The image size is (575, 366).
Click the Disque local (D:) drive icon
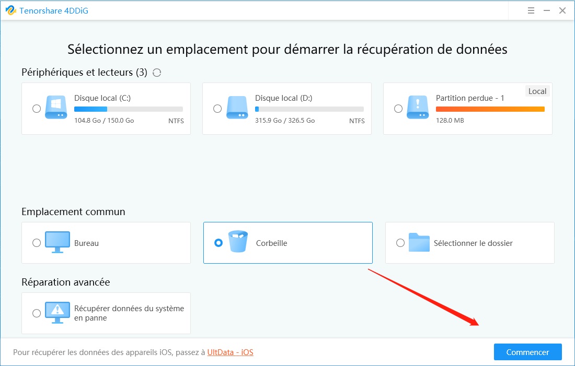[237, 108]
